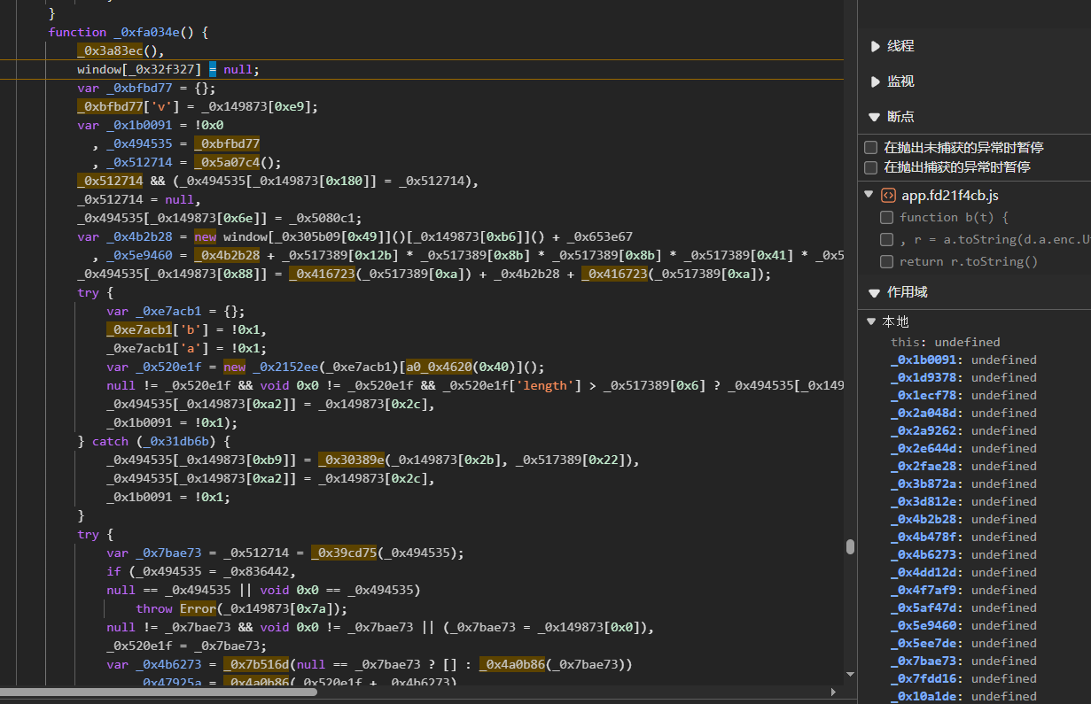The image size is (1091, 704).
Task: Click the code editor vertical scrollbar thumb
Action: 850,546
